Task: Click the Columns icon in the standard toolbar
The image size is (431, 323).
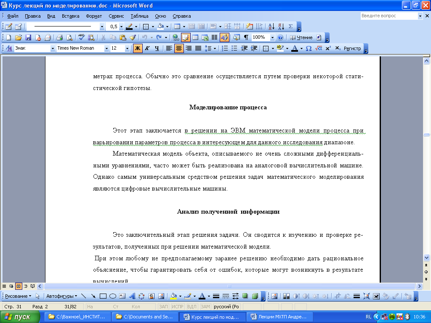Action: [x=214, y=37]
